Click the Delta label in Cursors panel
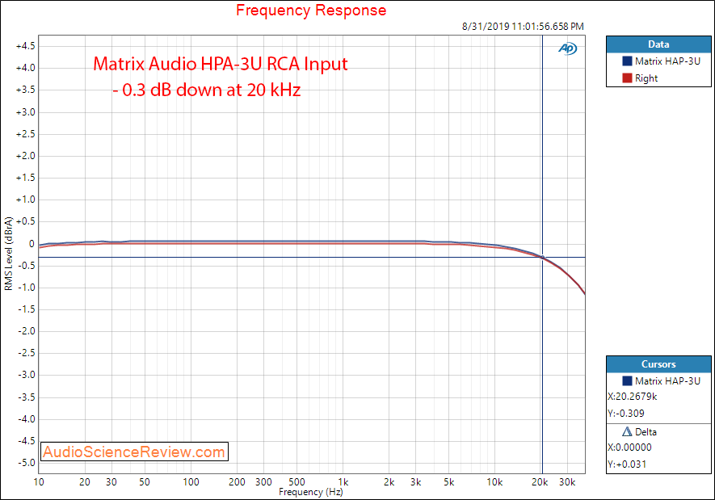Viewport: 715px width, 500px height. [x=646, y=432]
